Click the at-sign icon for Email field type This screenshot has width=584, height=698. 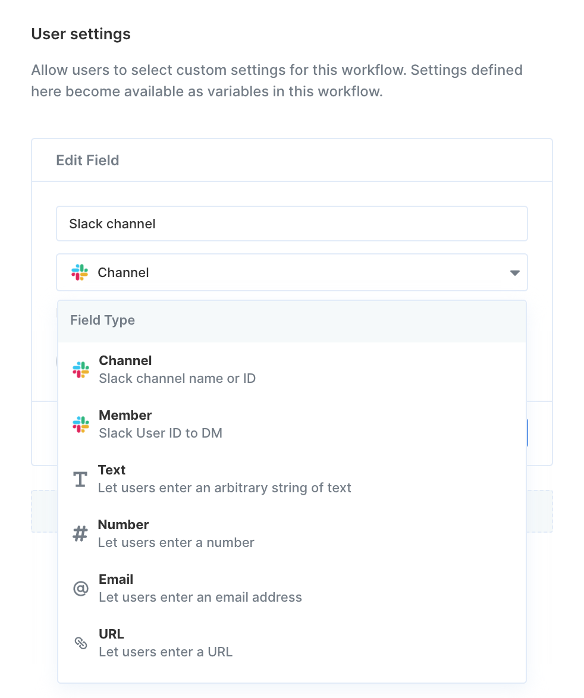(80, 589)
